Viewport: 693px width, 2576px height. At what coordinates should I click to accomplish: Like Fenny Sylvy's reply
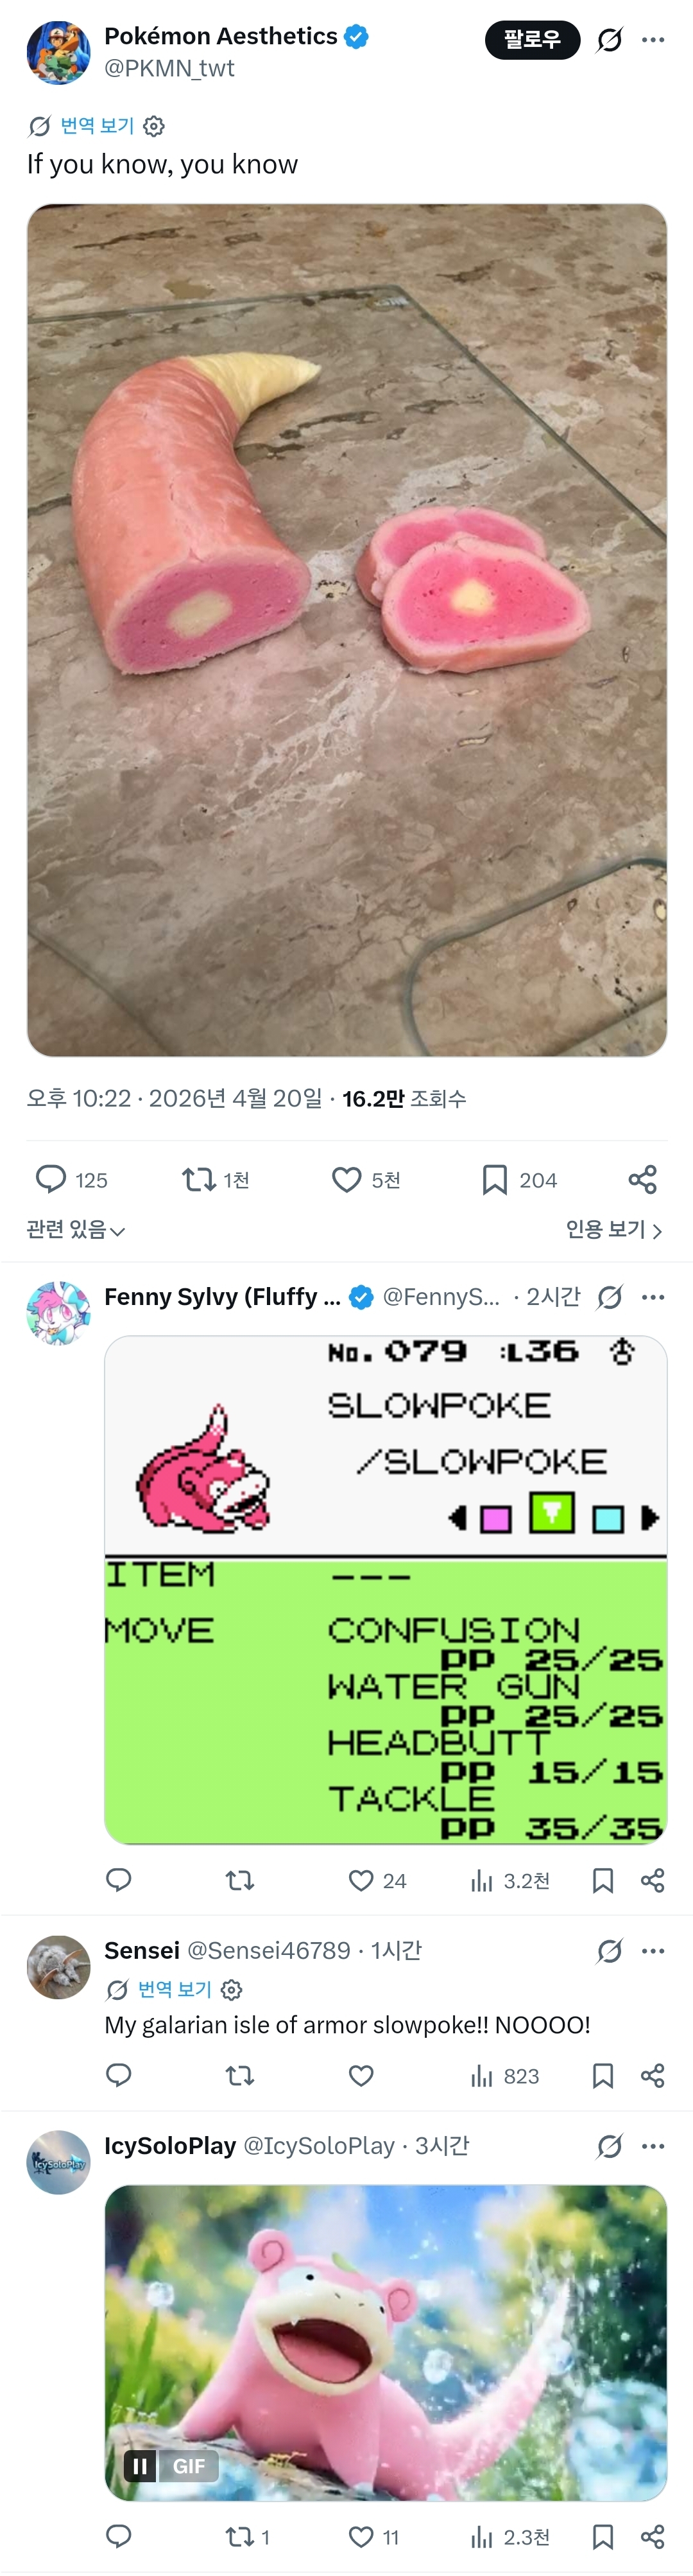[361, 1881]
